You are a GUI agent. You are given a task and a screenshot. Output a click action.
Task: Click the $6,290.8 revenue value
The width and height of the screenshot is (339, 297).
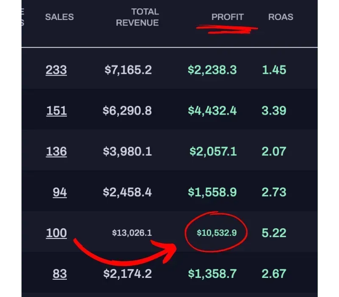pos(127,111)
